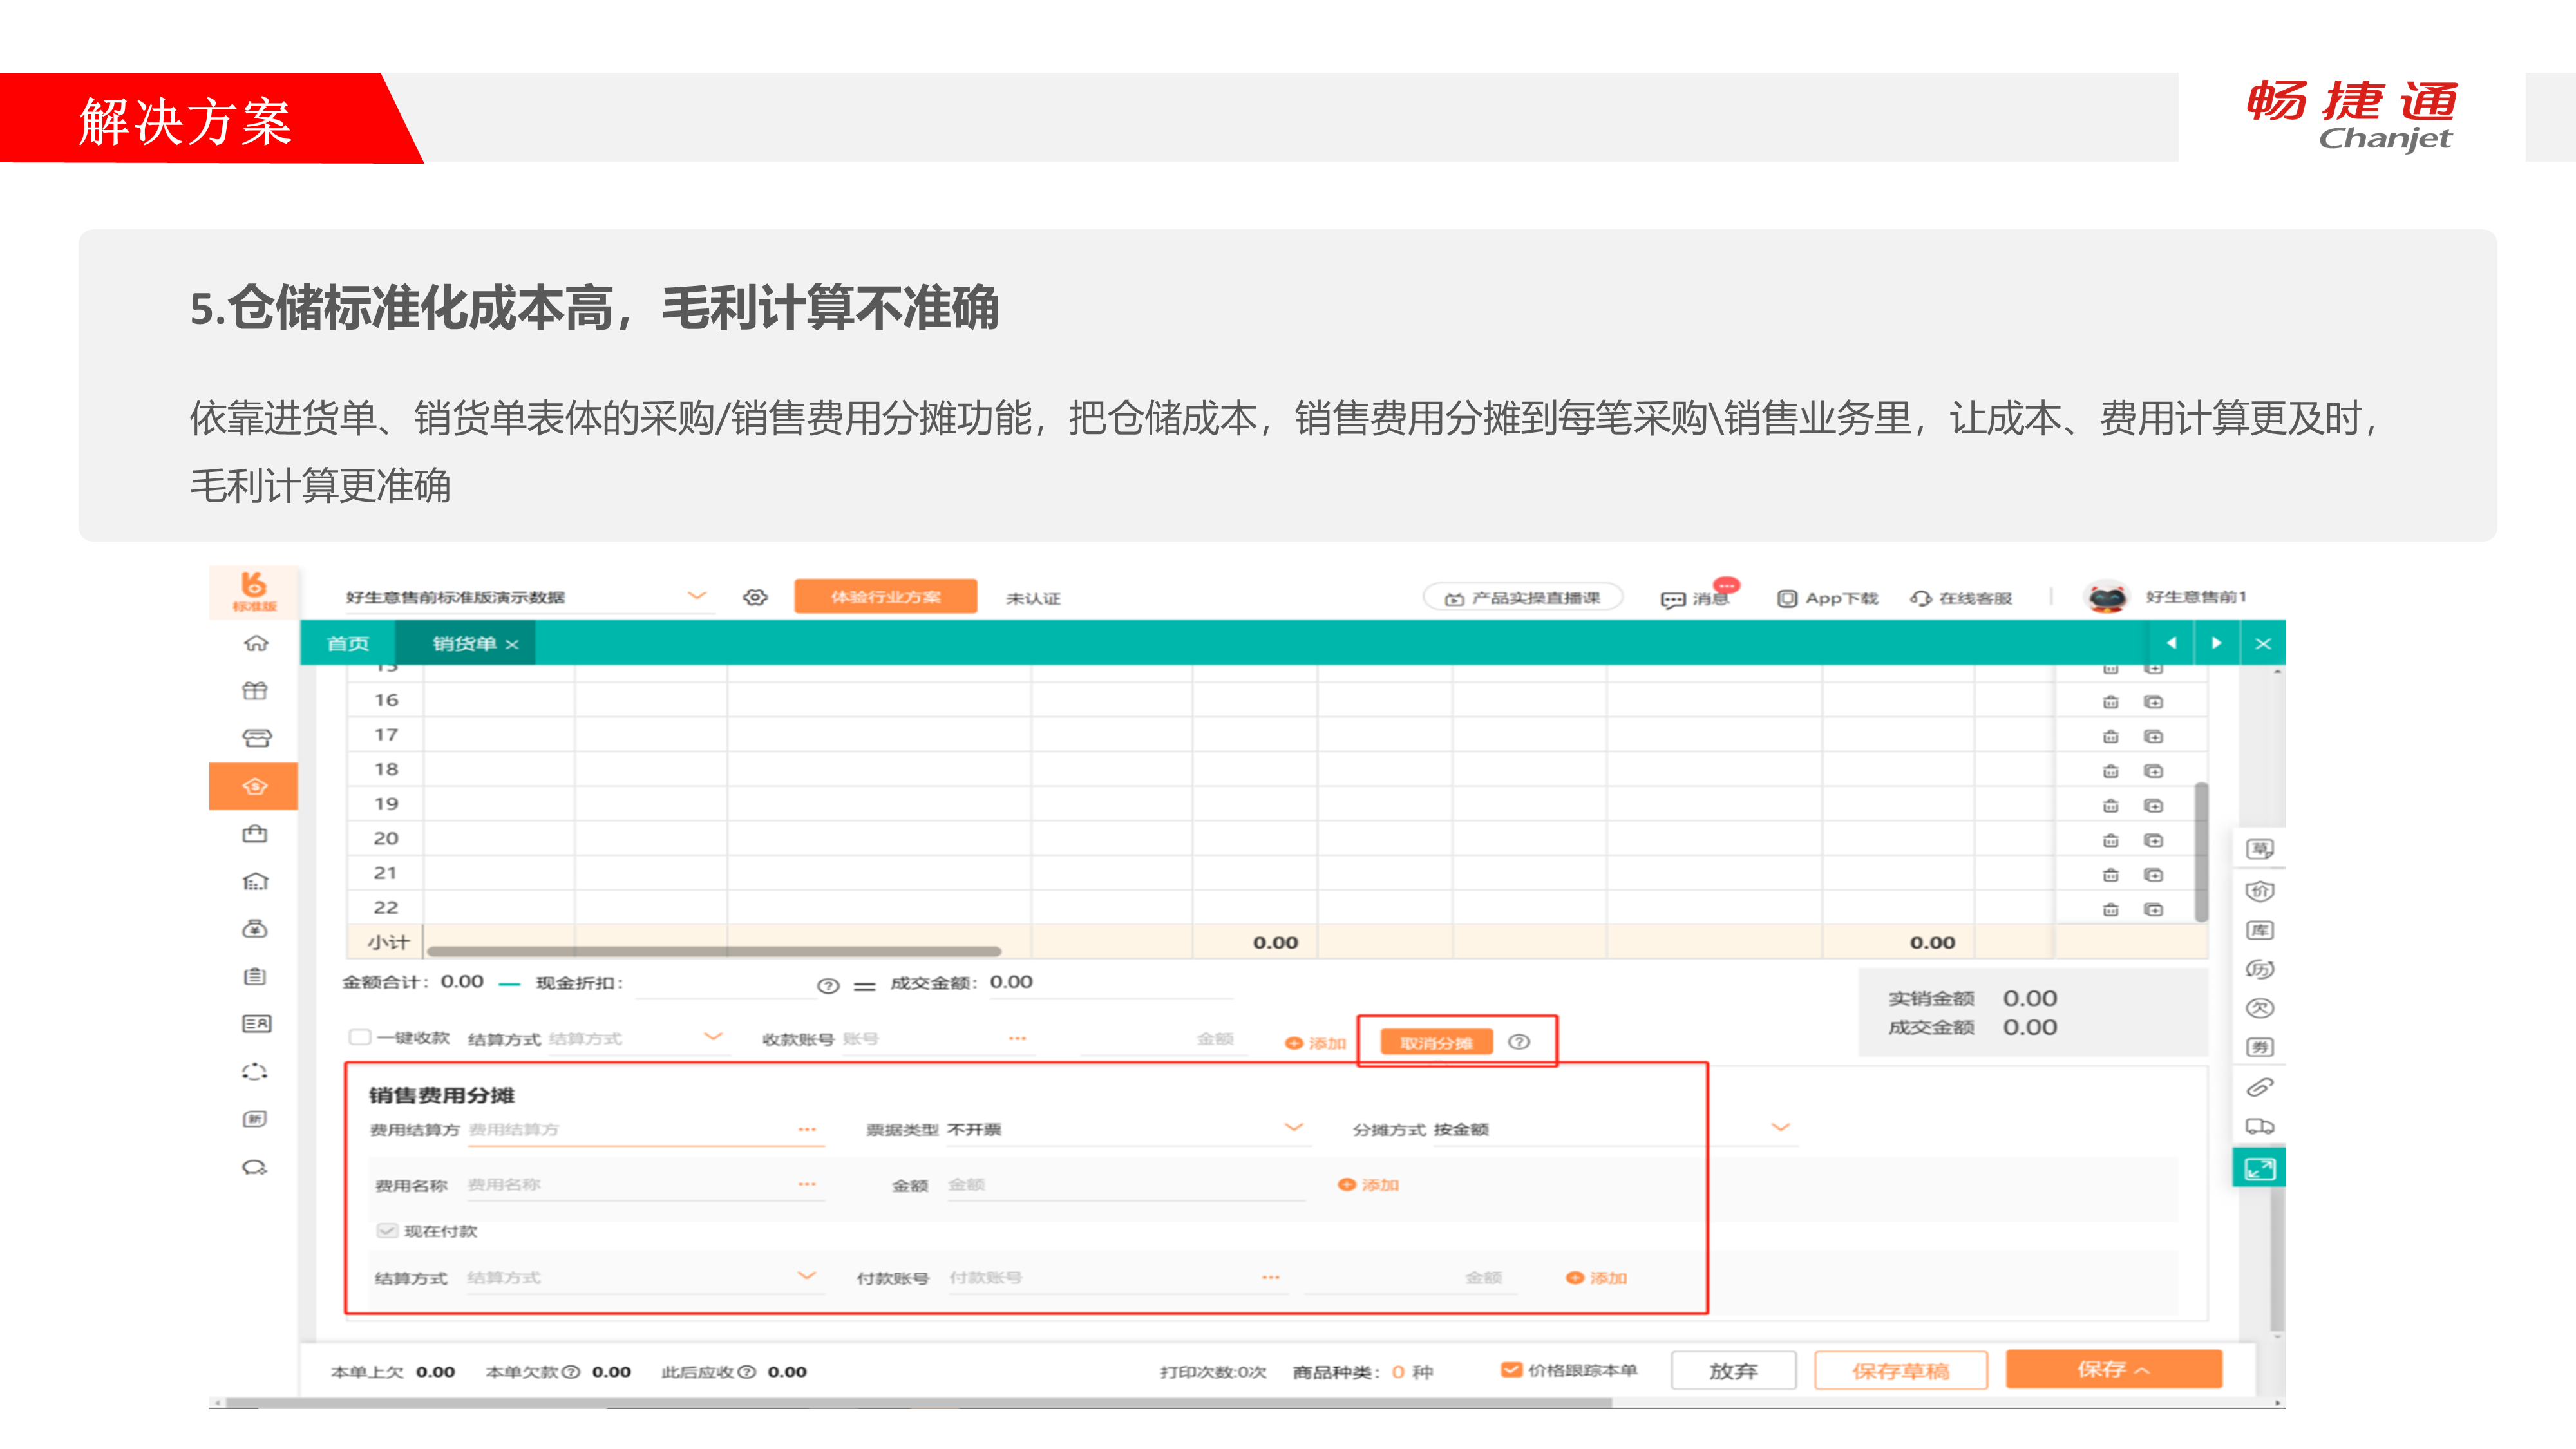Click the attachment paperclip icon on right panel
The width and height of the screenshot is (2576, 1449).
pyautogui.click(x=2259, y=1087)
